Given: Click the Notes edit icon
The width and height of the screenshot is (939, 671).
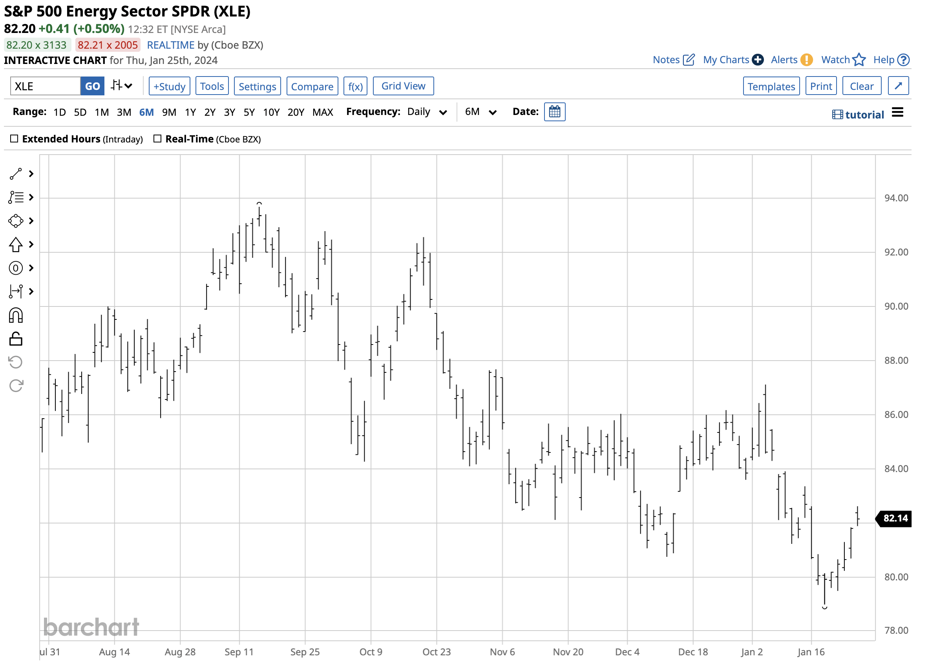Looking at the screenshot, I should click(689, 60).
